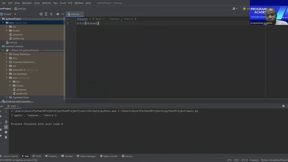Expand the Binary Skeletons node
The image size is (288, 162).
tap(7, 54)
